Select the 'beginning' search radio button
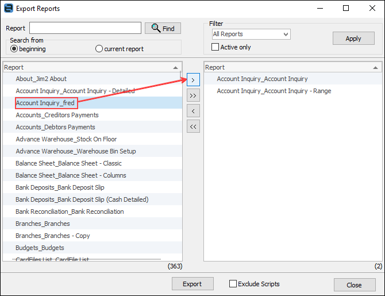The width and height of the screenshot is (385, 296). point(14,49)
